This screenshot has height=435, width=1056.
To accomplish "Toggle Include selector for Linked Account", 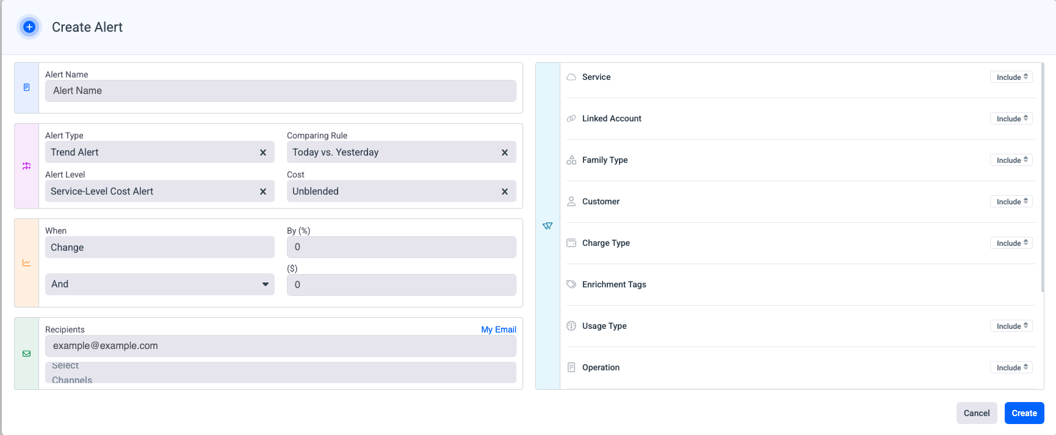I will coord(1011,119).
